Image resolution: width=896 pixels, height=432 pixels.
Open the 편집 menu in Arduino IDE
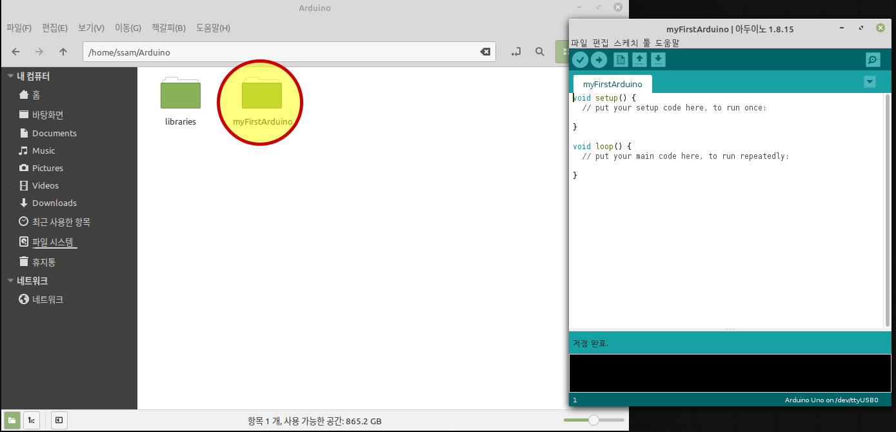[601, 43]
